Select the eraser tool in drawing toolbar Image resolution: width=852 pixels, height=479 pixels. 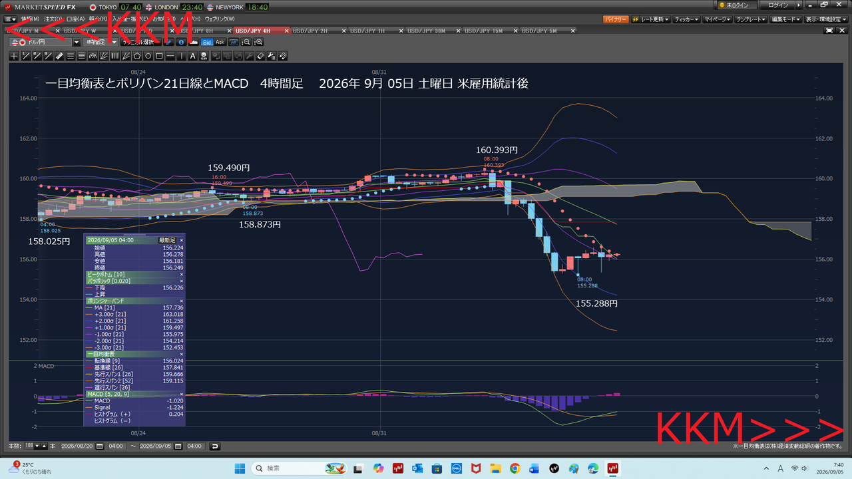click(x=260, y=56)
